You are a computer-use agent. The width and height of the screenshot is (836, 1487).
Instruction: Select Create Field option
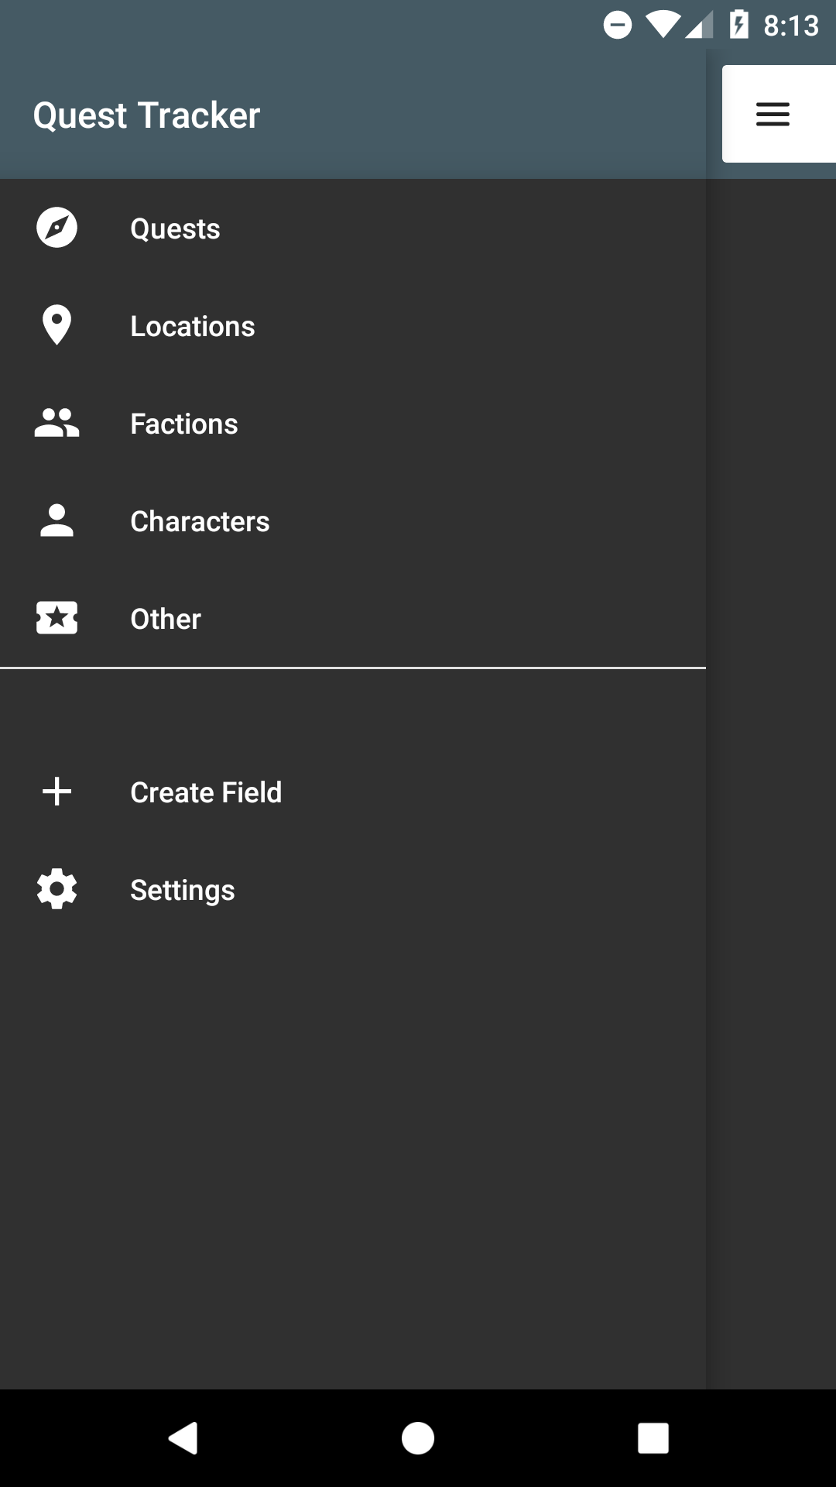coord(206,793)
